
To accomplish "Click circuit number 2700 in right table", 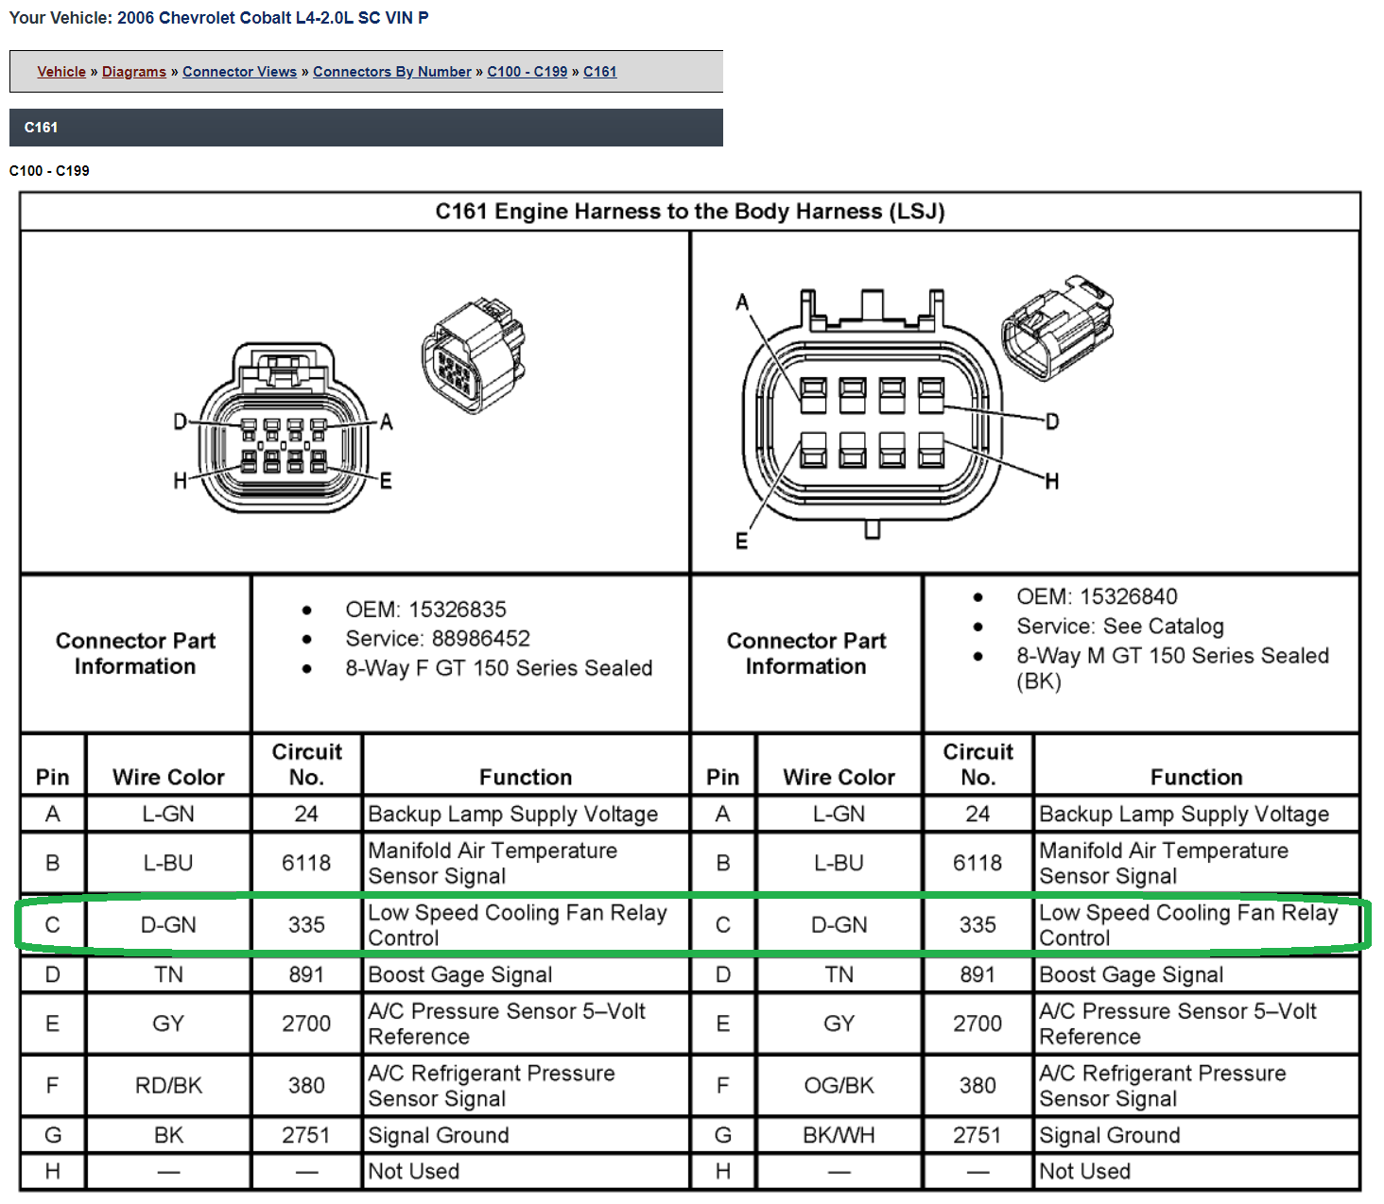I will coord(977,1023).
